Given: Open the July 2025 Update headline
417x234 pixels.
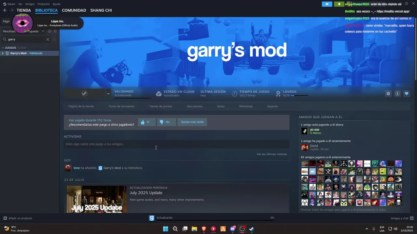Looking at the screenshot, I should coord(146,193).
